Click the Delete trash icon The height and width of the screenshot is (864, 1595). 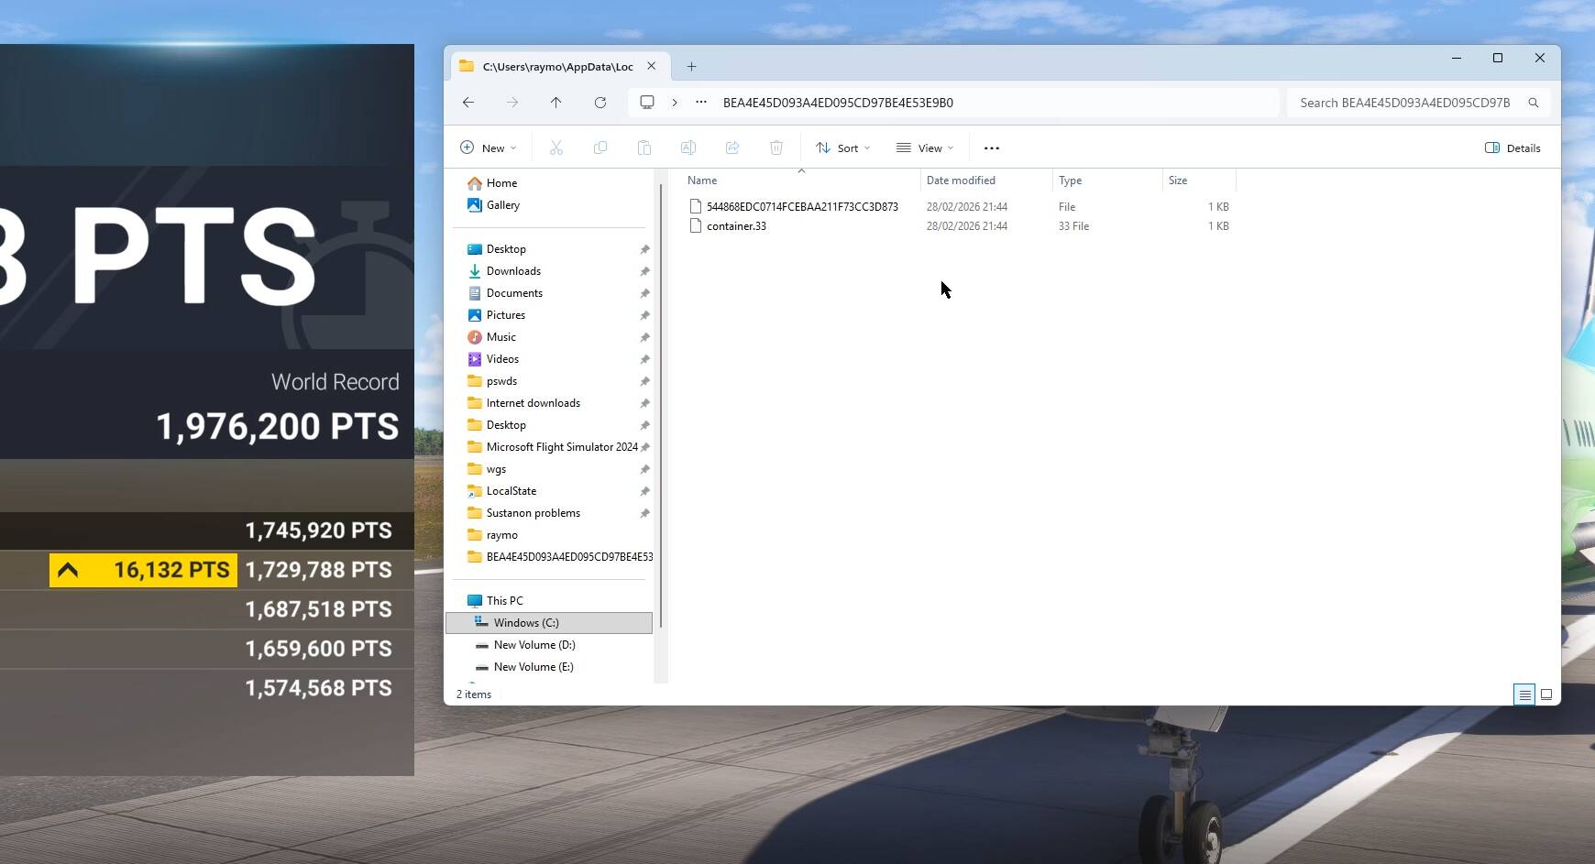[776, 148]
